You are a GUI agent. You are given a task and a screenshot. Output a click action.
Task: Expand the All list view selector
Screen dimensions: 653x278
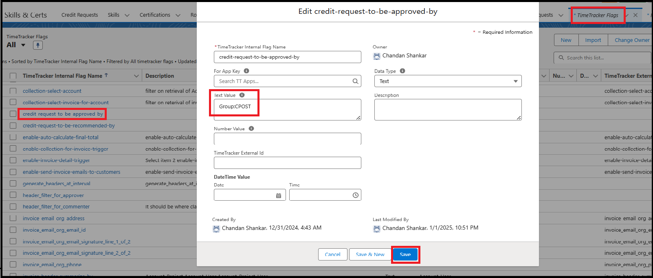click(x=23, y=45)
